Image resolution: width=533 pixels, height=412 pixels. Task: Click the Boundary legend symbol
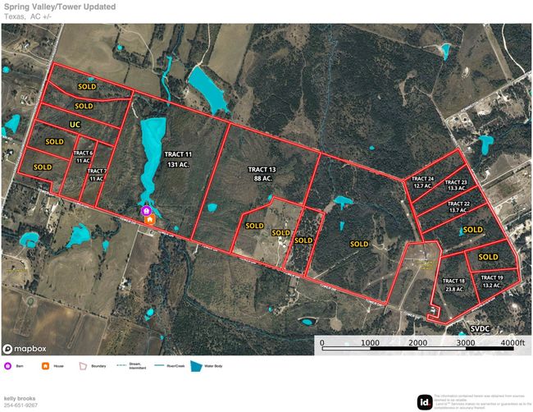point(82,366)
